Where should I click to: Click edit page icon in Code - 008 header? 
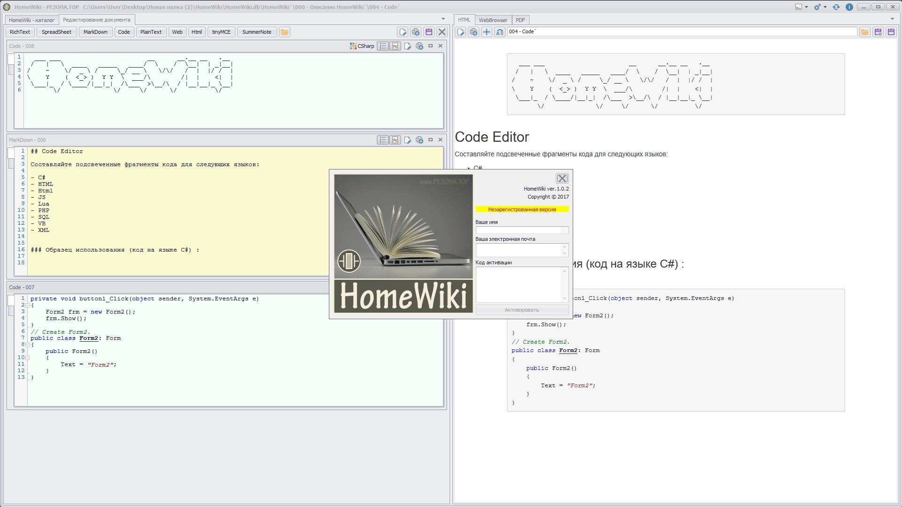tap(408, 46)
